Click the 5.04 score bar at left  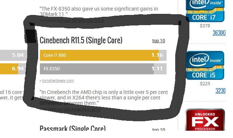(14, 55)
